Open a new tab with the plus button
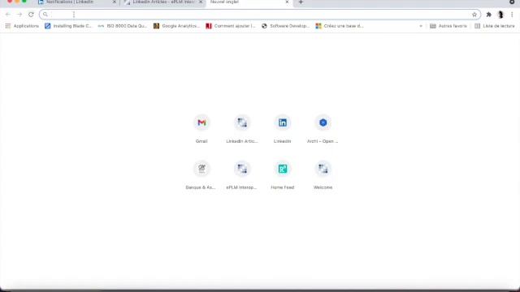Screen dimensions: 520x292 [301, 2]
